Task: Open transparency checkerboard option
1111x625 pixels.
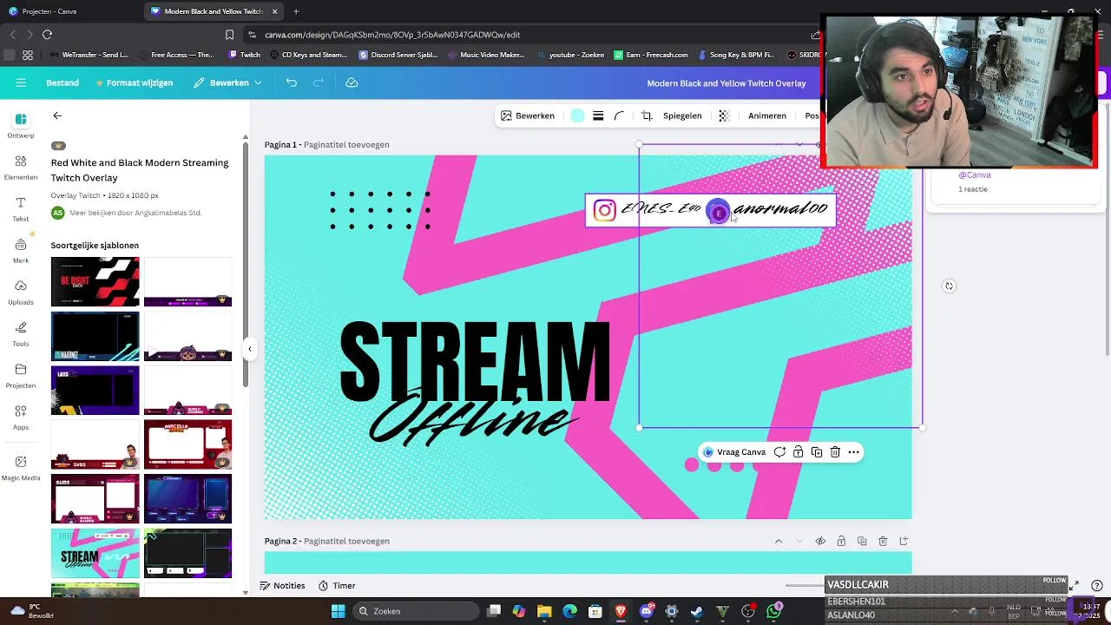Action: tap(724, 115)
